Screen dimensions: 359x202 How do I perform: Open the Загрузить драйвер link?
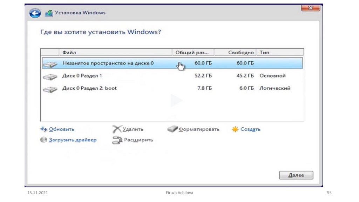(x=73, y=140)
